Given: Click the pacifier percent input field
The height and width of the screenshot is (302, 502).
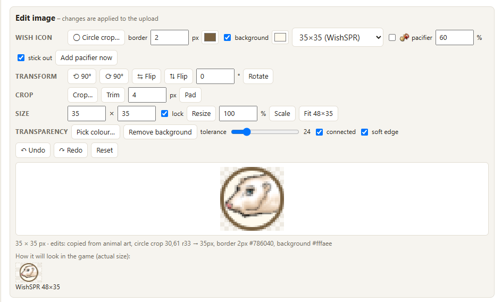Looking at the screenshot, I should (x=454, y=37).
